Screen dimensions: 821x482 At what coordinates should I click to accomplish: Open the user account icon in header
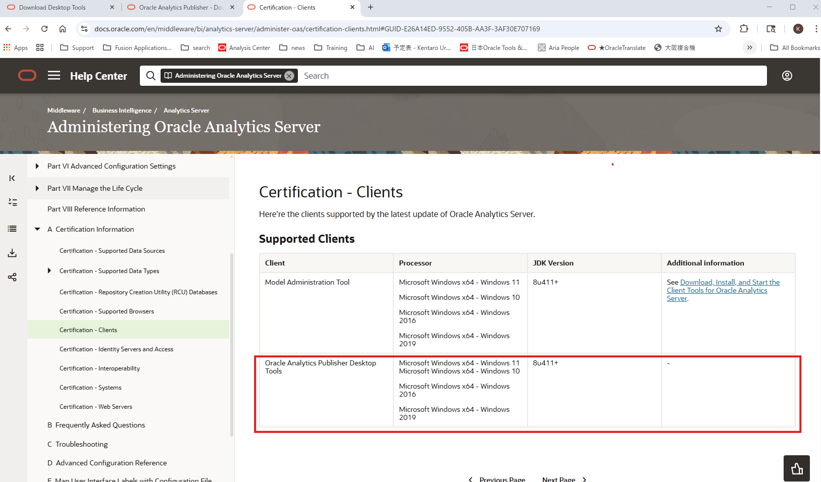coord(787,76)
